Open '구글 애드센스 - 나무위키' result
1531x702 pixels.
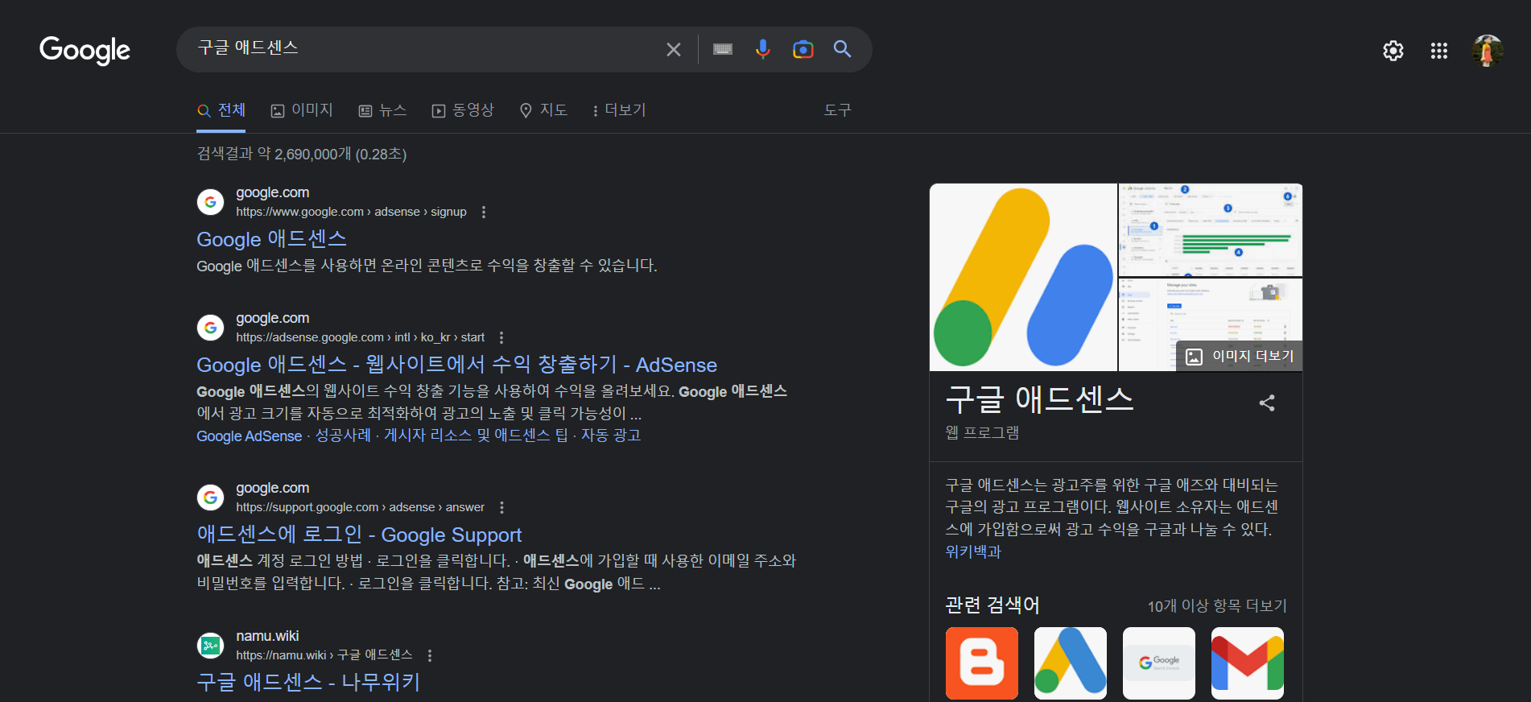(308, 682)
